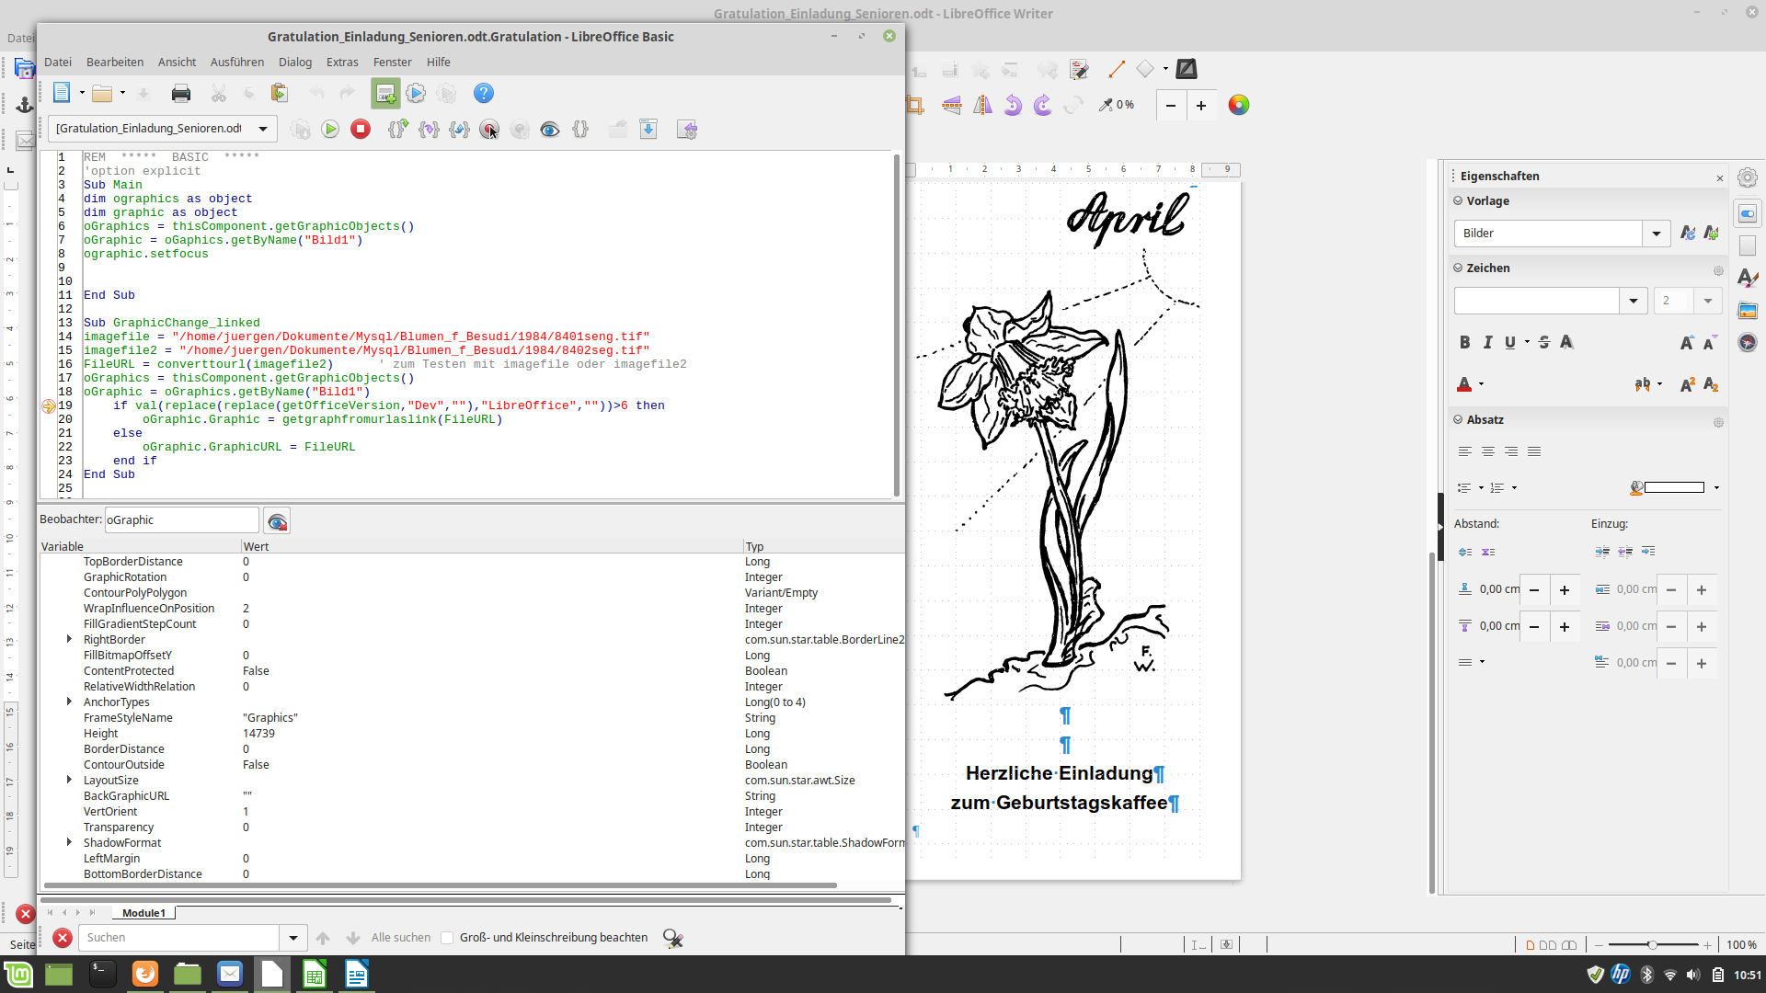1766x993 pixels.
Task: Click the Paste clipboard icon
Action: coord(280,93)
